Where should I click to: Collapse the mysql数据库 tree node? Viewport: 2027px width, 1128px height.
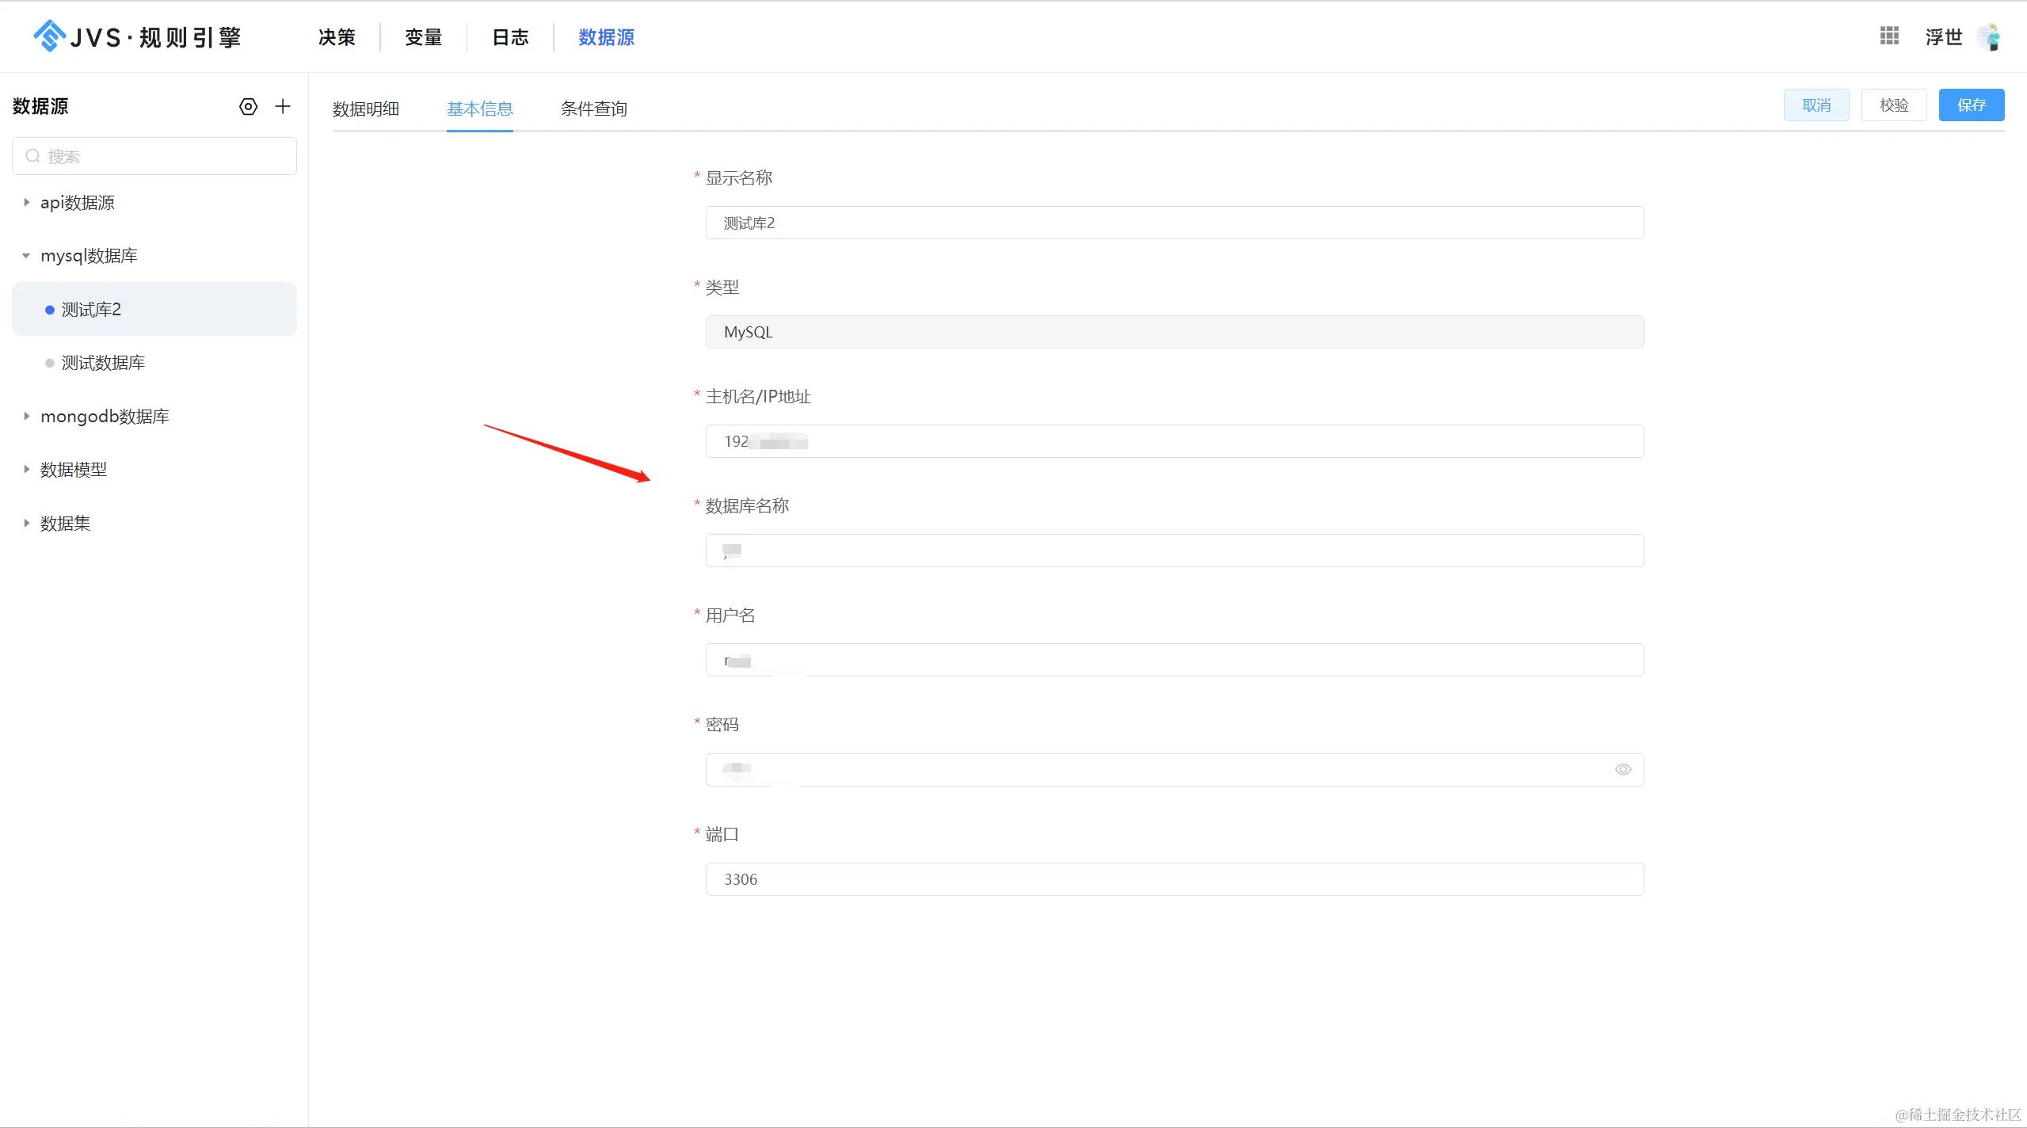click(x=26, y=256)
